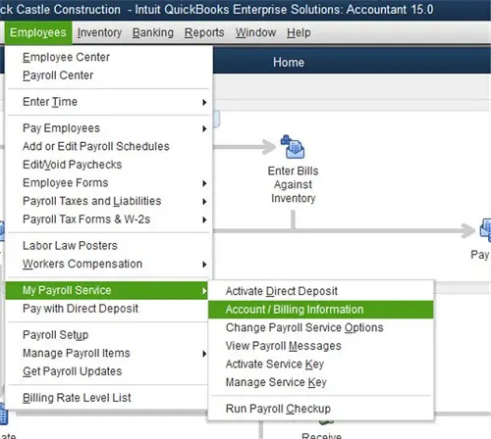The height and width of the screenshot is (439, 491).
Task: Select Activate Service Key
Action: pos(321,365)
